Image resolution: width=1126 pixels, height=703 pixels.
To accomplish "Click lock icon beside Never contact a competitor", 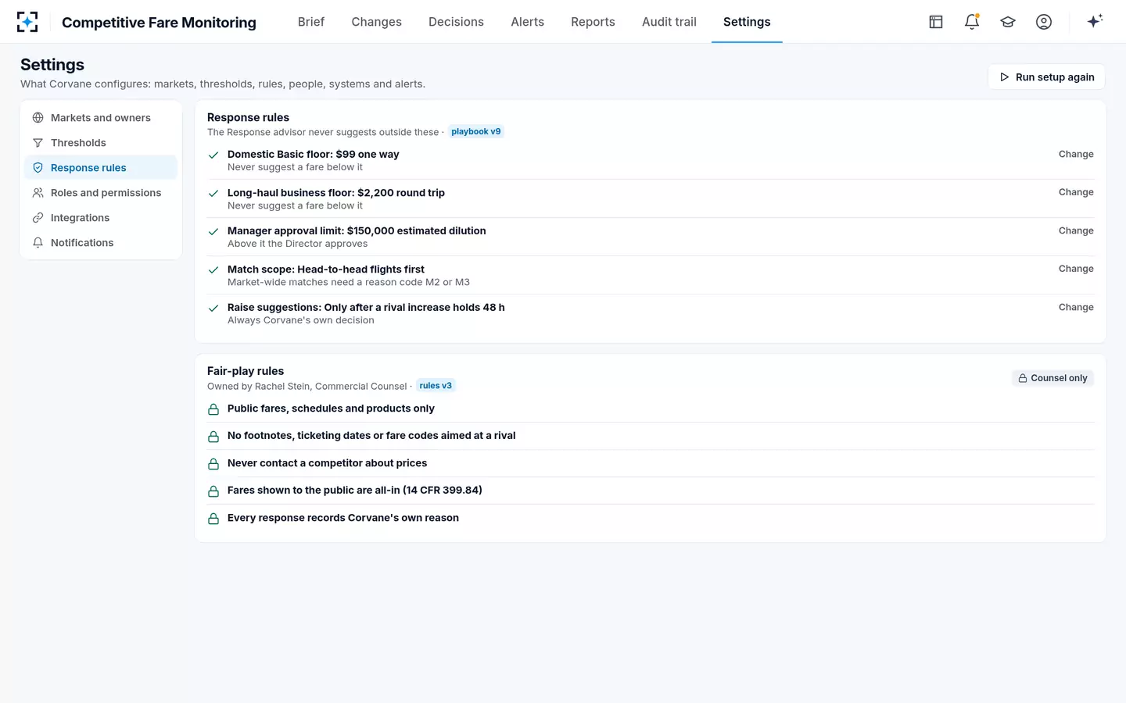I will click(213, 464).
